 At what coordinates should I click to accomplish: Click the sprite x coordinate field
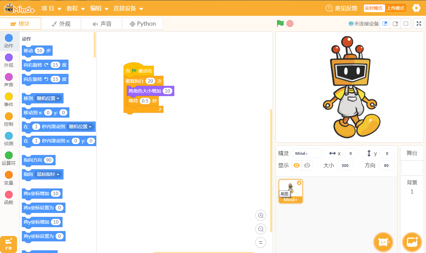pyautogui.click(x=350, y=153)
